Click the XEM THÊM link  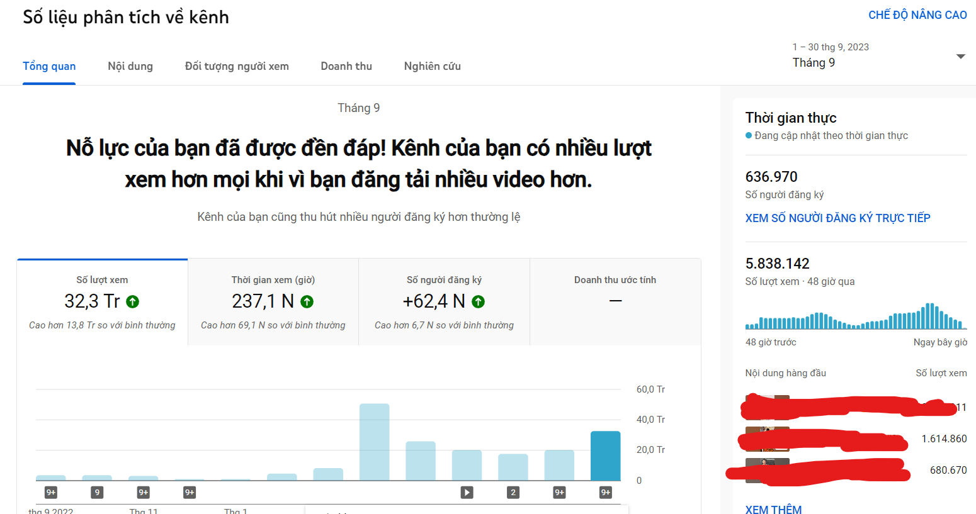click(x=773, y=509)
